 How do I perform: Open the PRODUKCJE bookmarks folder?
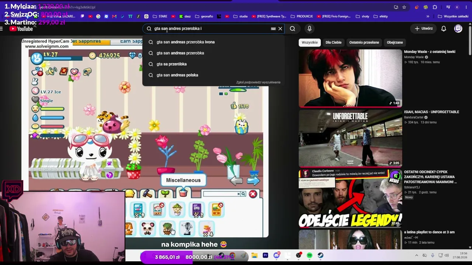(x=302, y=16)
